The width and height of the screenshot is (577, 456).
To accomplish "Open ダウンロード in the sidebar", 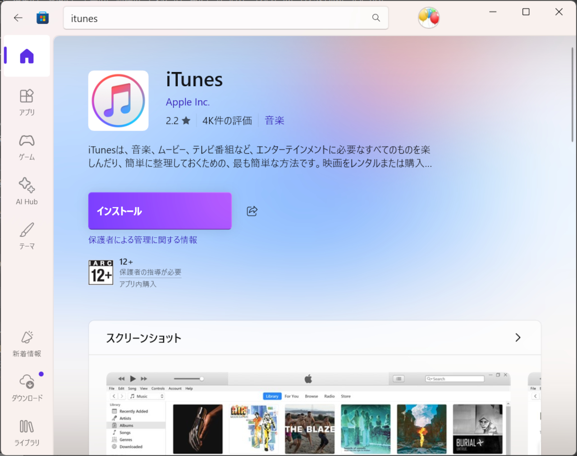I will (27, 388).
